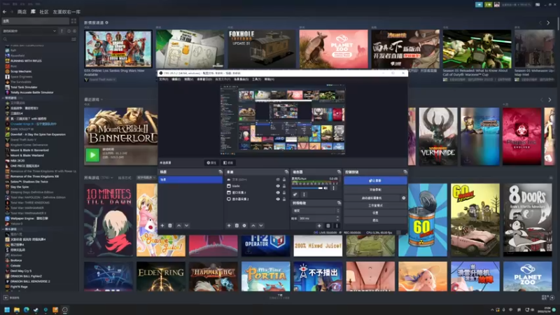Click the Start Recording button in OBS
560x315 pixels.
[x=375, y=190]
